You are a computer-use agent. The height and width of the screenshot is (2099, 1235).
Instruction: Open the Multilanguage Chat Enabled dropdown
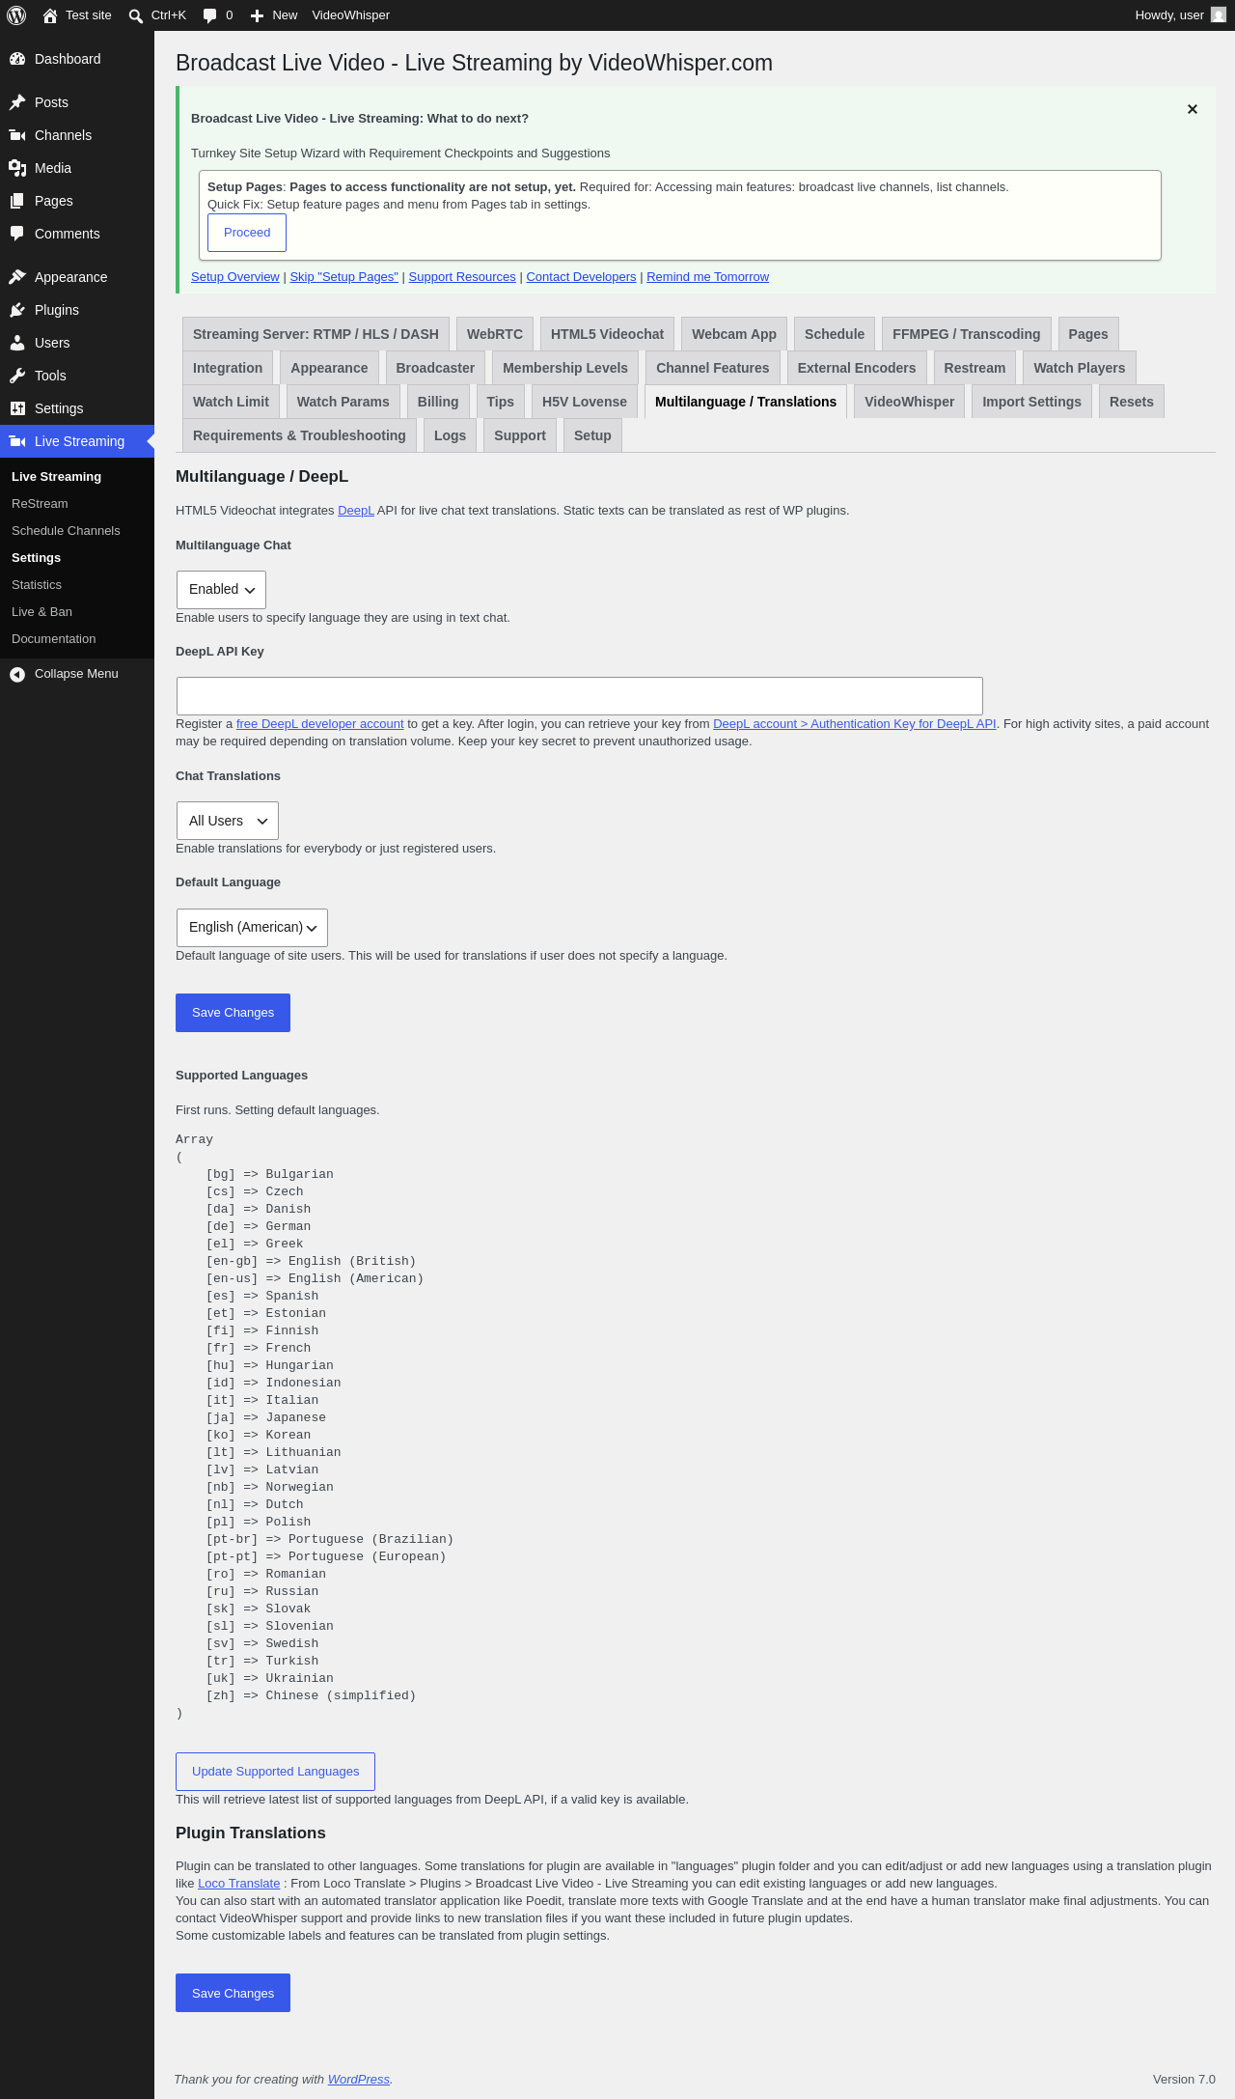point(221,590)
